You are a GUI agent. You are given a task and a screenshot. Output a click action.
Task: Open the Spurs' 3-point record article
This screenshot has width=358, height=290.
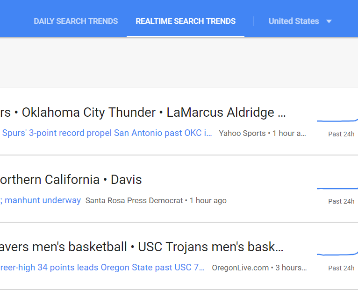pyautogui.click(x=107, y=133)
